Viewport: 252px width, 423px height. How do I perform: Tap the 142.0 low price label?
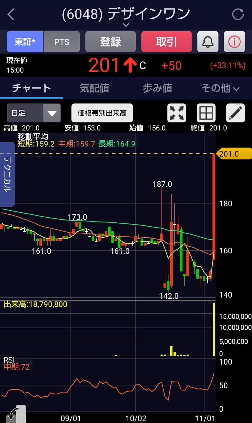tap(169, 296)
